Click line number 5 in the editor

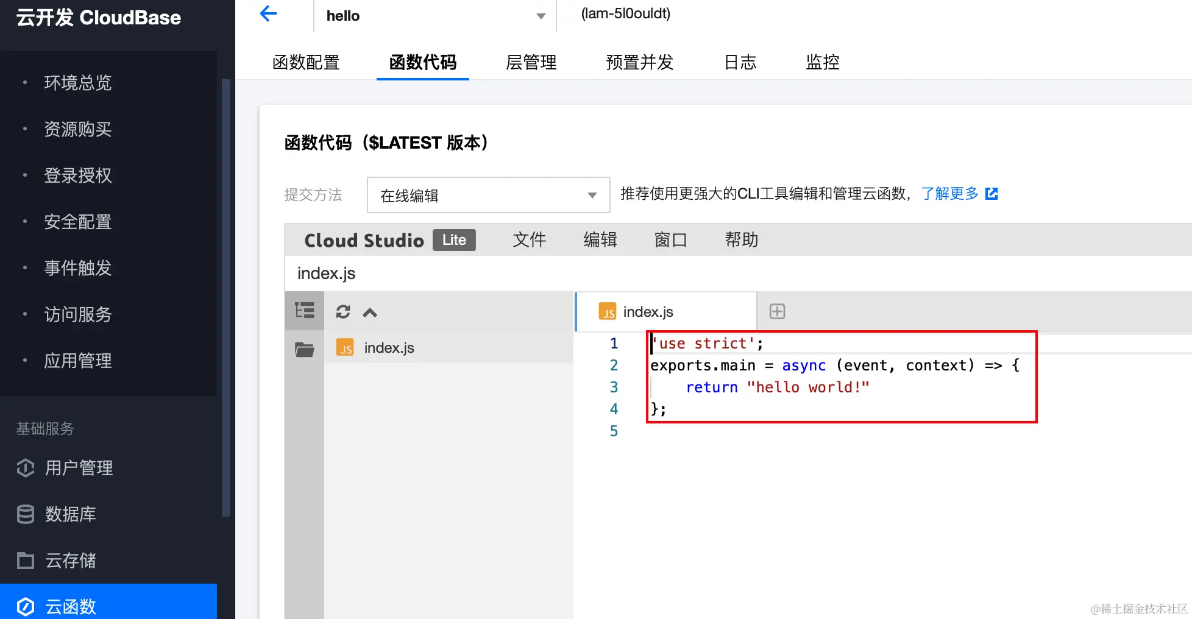tap(614, 431)
